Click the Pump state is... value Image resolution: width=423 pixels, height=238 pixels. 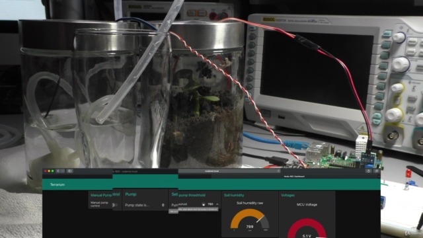(163, 205)
